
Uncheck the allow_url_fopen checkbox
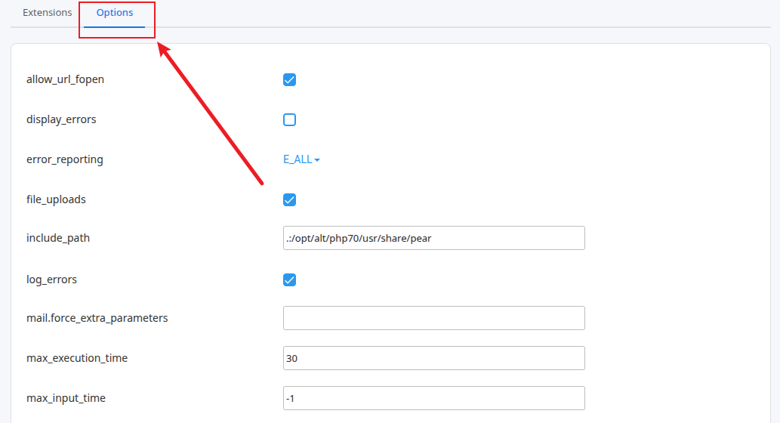tap(289, 79)
